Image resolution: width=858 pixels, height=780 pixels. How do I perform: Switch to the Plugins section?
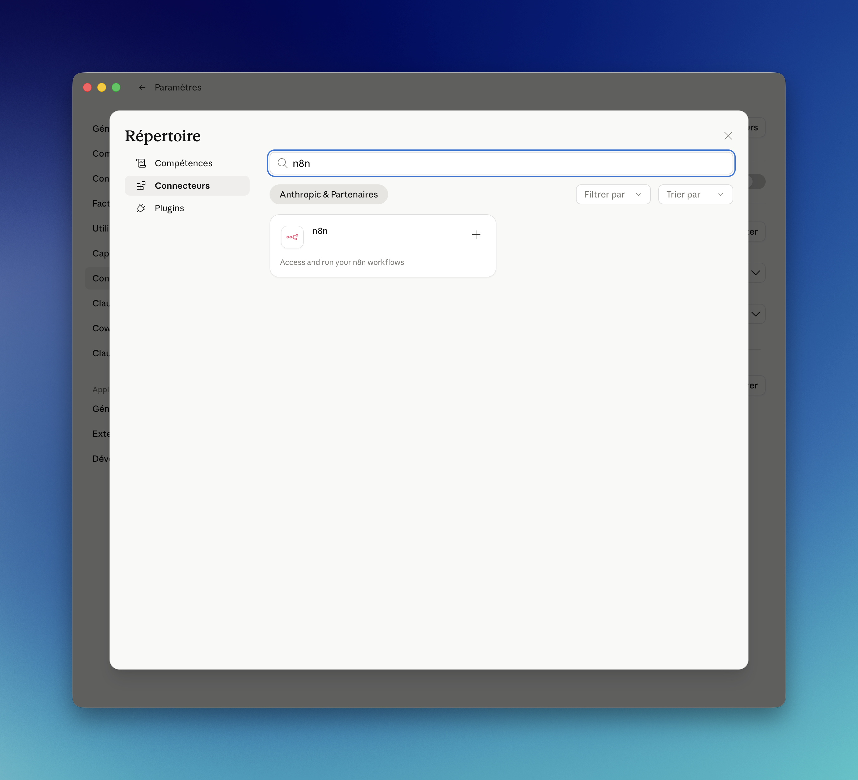pyautogui.click(x=187, y=208)
